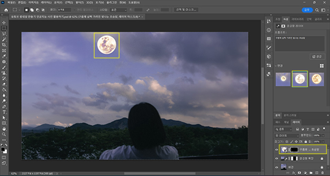Screen dimensions: 330x176
Task: Click Intersect with selection mode icon
Action: click(x=43, y=10)
